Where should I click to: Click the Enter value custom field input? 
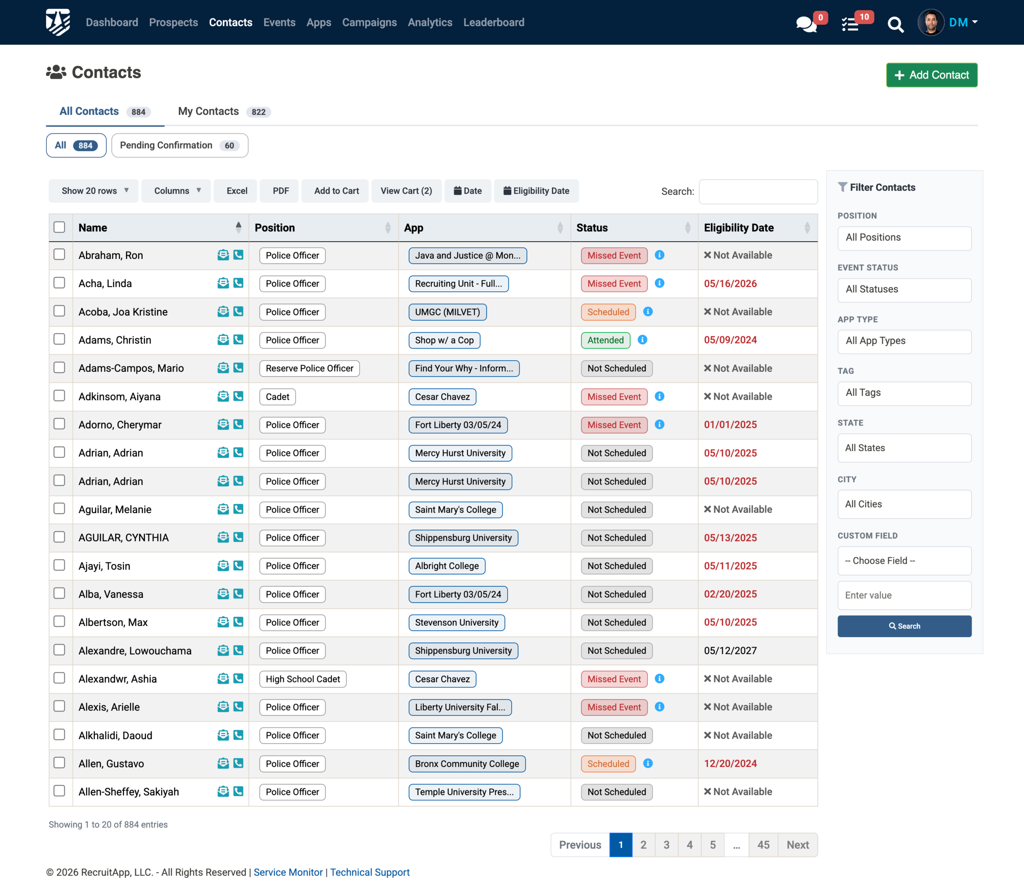904,595
